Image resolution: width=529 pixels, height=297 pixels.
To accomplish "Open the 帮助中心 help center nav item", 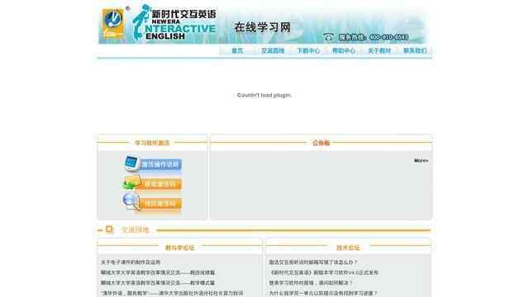I will [x=344, y=50].
